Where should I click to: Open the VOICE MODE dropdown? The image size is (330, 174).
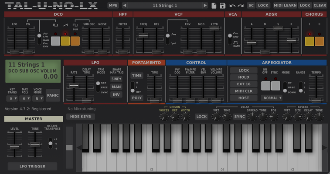(38, 98)
